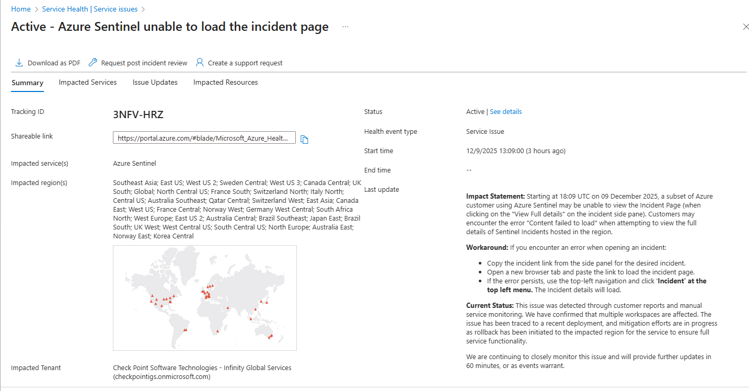Click the shareable link text field
Viewport: 749px width, 391px height.
[x=204, y=138]
